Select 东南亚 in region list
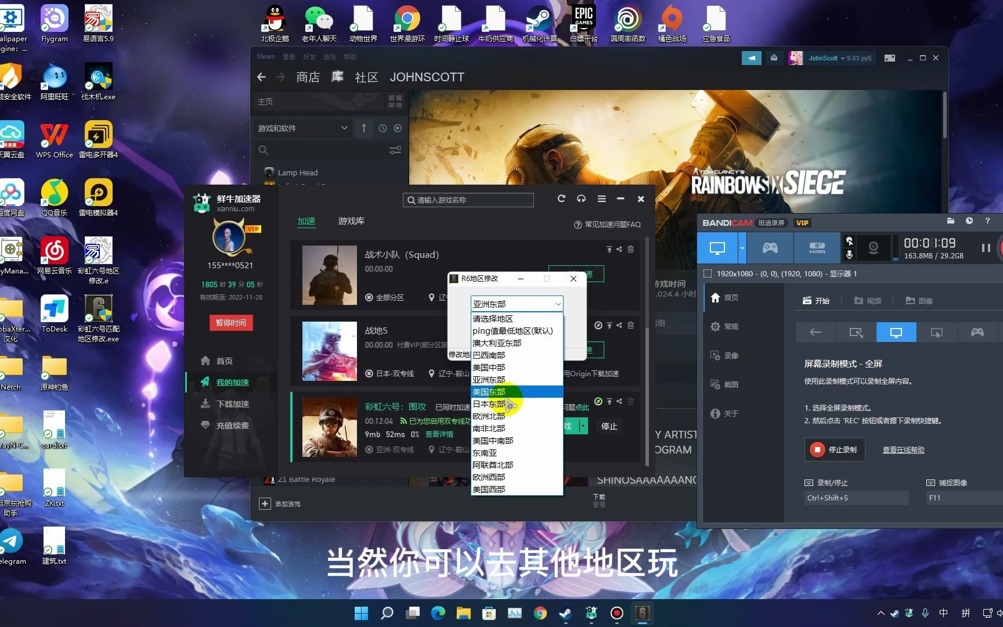 click(x=517, y=453)
